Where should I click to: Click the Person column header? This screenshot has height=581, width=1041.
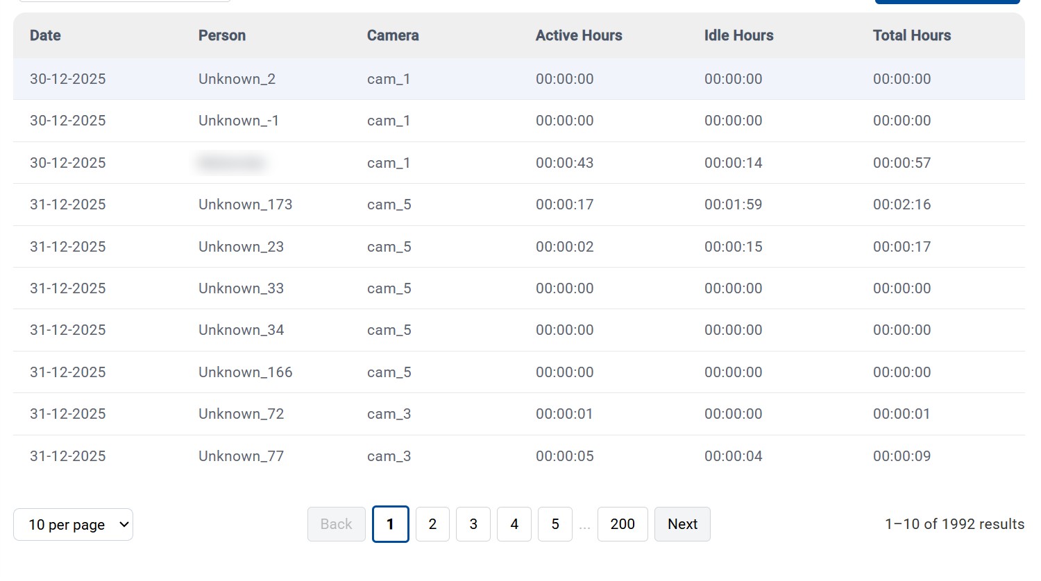(x=222, y=35)
